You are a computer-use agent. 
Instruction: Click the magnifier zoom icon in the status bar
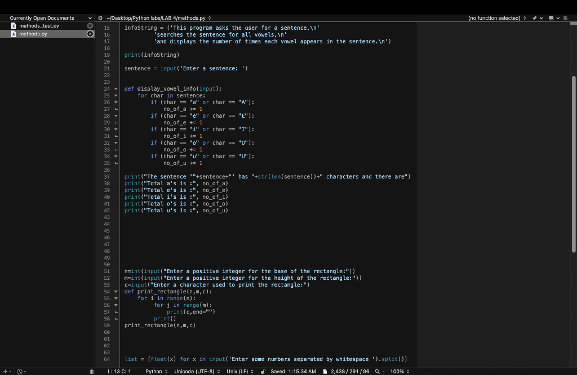click(377, 371)
